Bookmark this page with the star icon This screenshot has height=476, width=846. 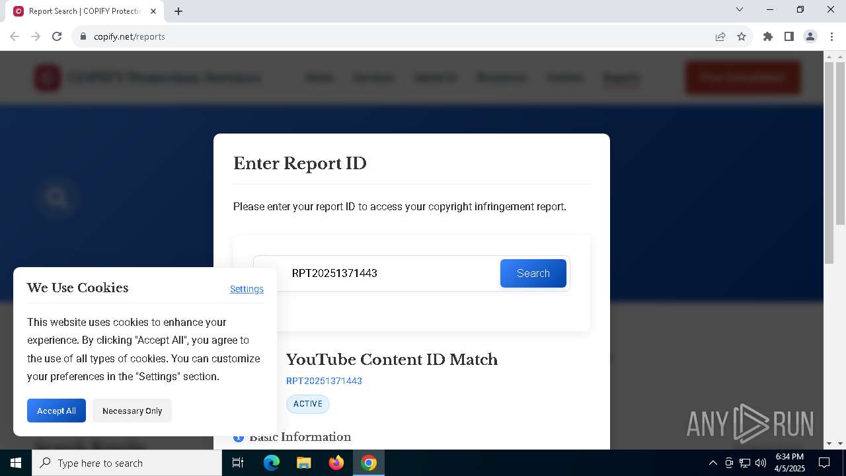tap(742, 36)
